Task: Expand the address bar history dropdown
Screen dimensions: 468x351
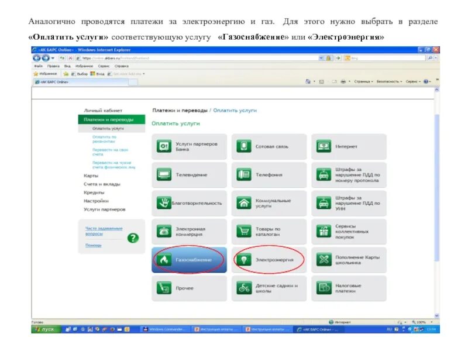Action: 321,58
